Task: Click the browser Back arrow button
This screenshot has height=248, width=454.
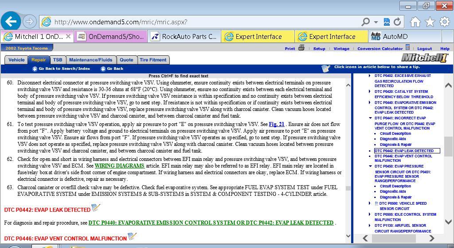Action: click(11, 21)
